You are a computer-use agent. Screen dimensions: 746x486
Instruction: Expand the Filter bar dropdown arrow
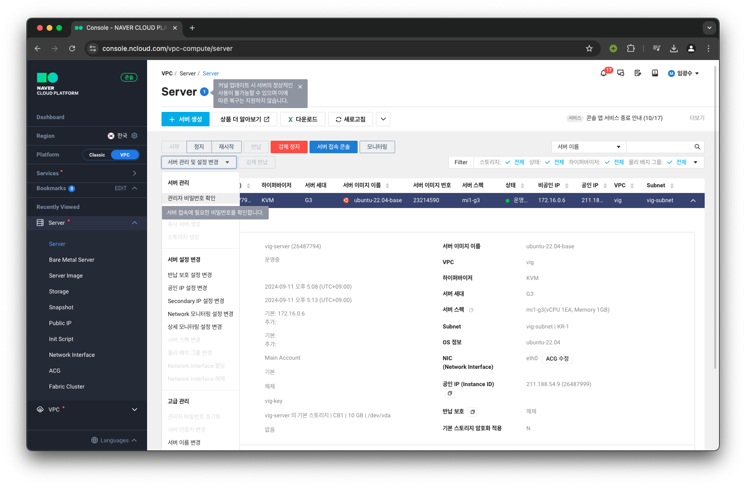coord(696,162)
